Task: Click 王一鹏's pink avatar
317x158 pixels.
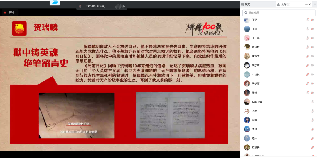Action: pyautogui.click(x=247, y=38)
